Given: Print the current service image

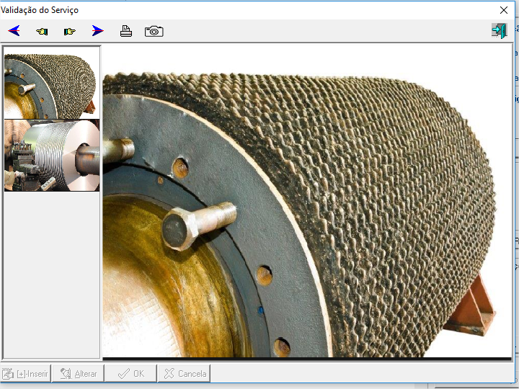Looking at the screenshot, I should pos(126,31).
